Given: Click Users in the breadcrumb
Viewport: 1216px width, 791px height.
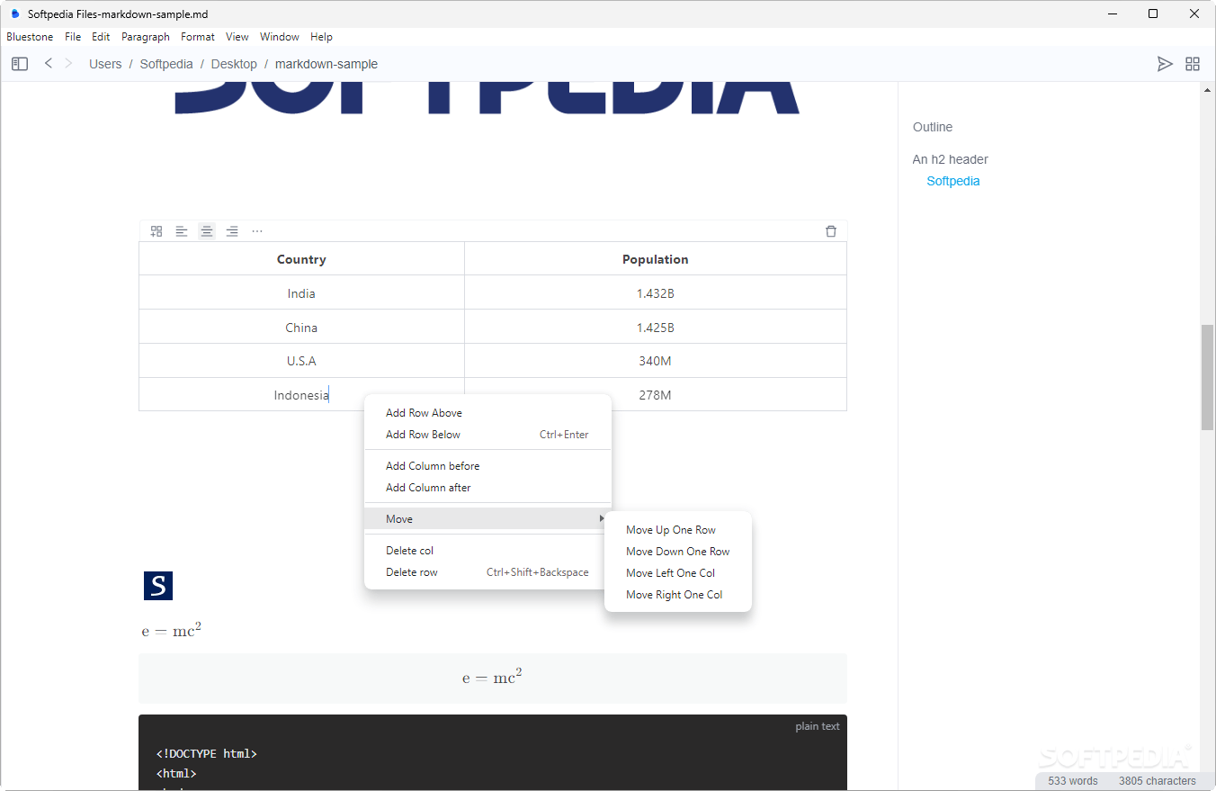Looking at the screenshot, I should coord(105,64).
